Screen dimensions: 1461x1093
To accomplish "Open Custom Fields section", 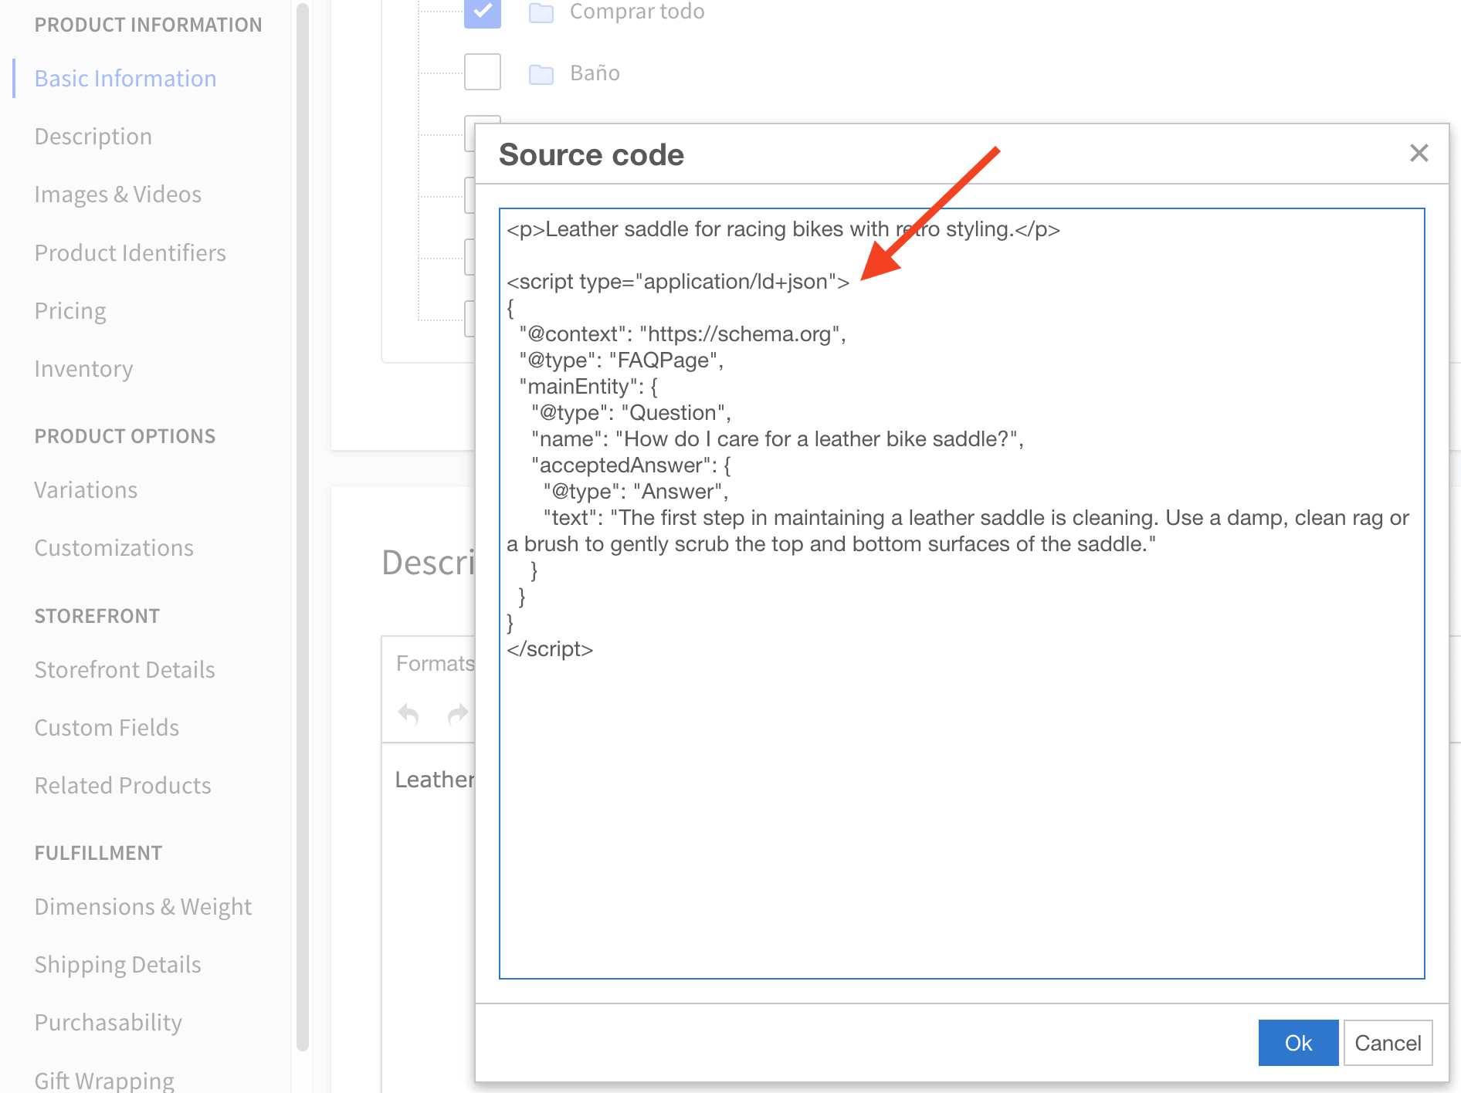I will coord(107,728).
